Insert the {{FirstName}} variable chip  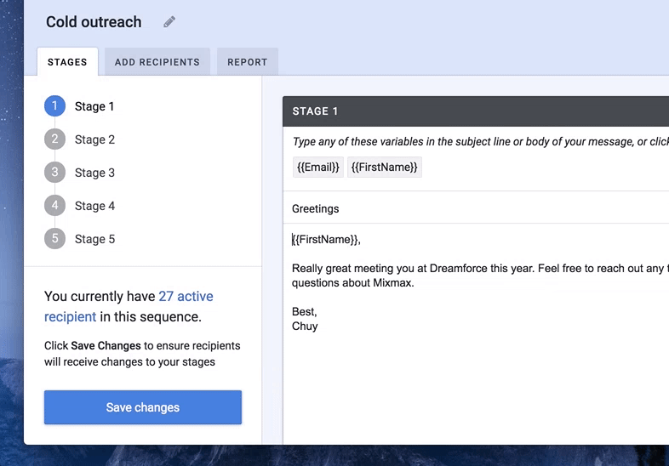click(384, 168)
